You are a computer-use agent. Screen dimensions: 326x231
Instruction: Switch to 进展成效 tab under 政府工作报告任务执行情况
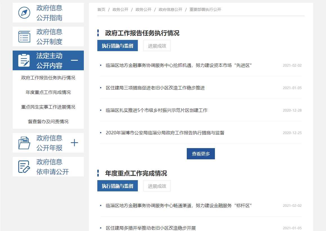(157, 46)
